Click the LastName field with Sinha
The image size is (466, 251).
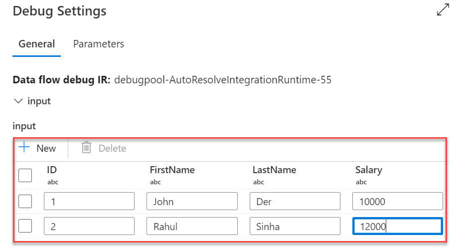[x=295, y=226]
